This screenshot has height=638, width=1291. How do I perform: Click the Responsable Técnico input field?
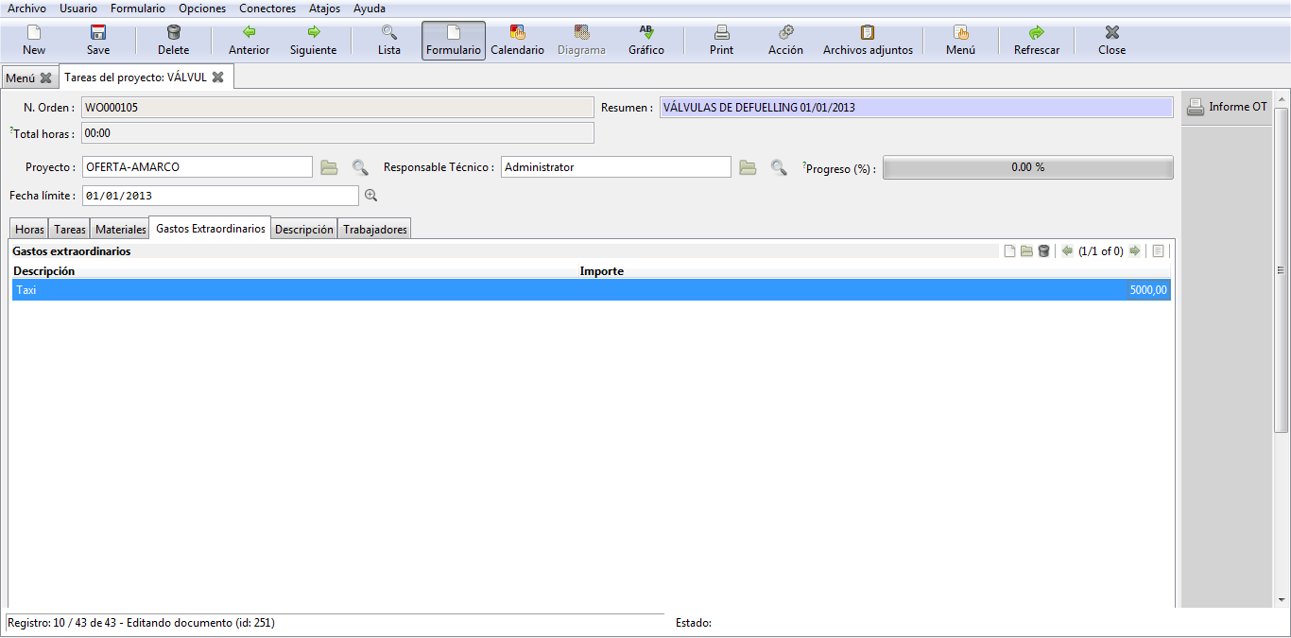click(x=615, y=167)
